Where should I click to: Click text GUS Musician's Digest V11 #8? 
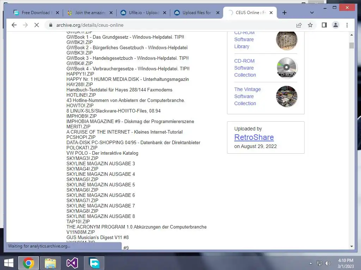97,237
